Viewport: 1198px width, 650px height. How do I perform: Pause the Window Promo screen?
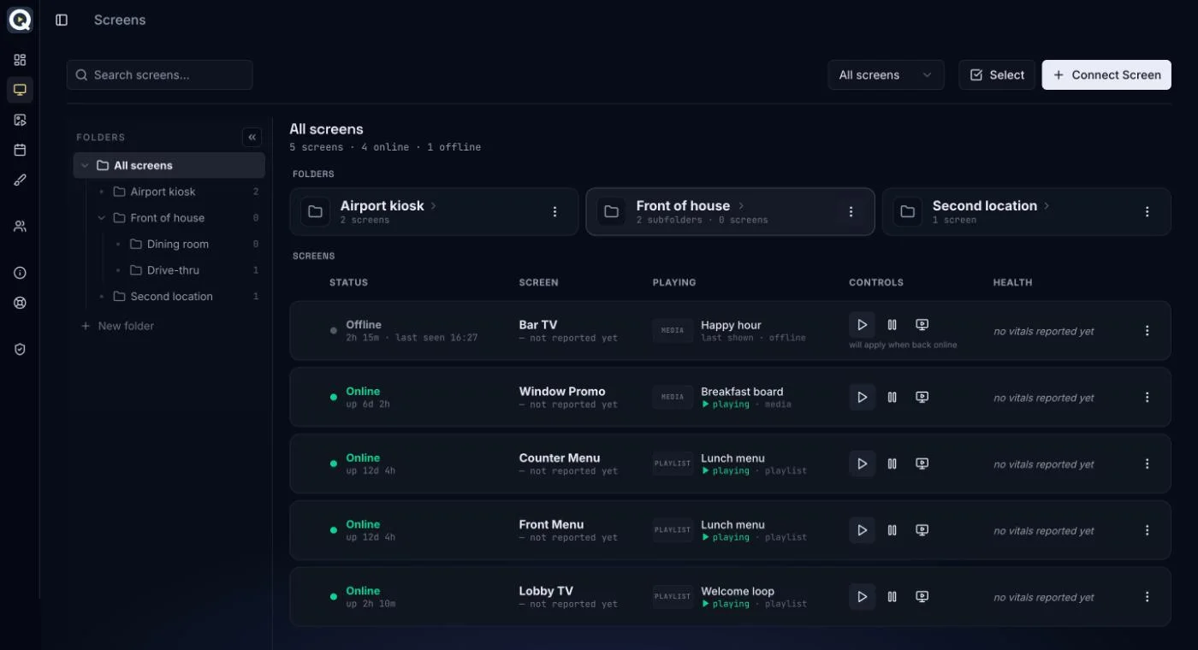tap(892, 397)
